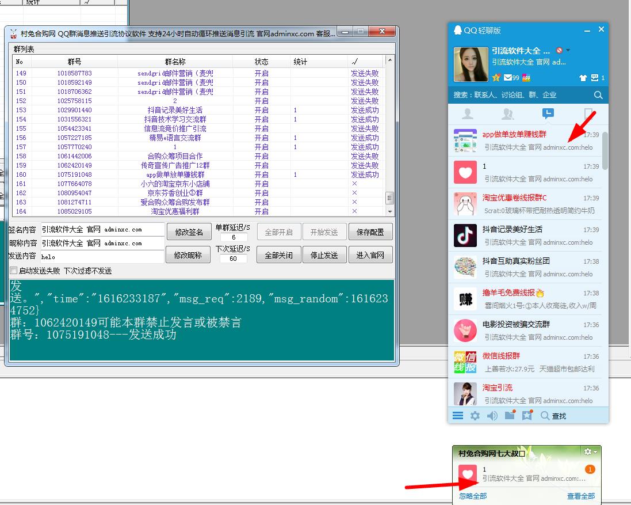Click the 发送内容 text input field
The width and height of the screenshot is (631, 505).
tap(102, 257)
